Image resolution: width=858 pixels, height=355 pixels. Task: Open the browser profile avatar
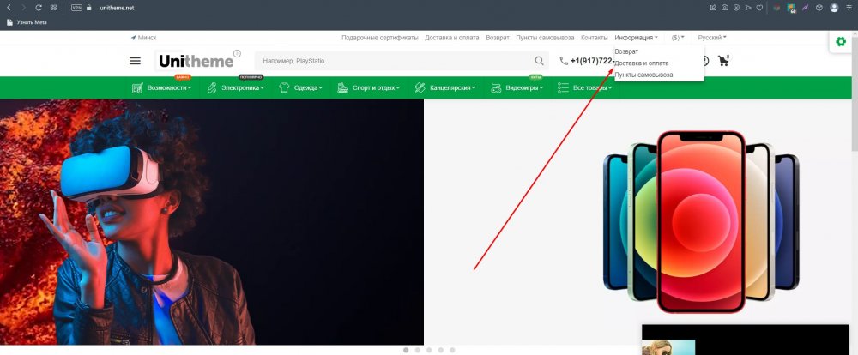834,8
